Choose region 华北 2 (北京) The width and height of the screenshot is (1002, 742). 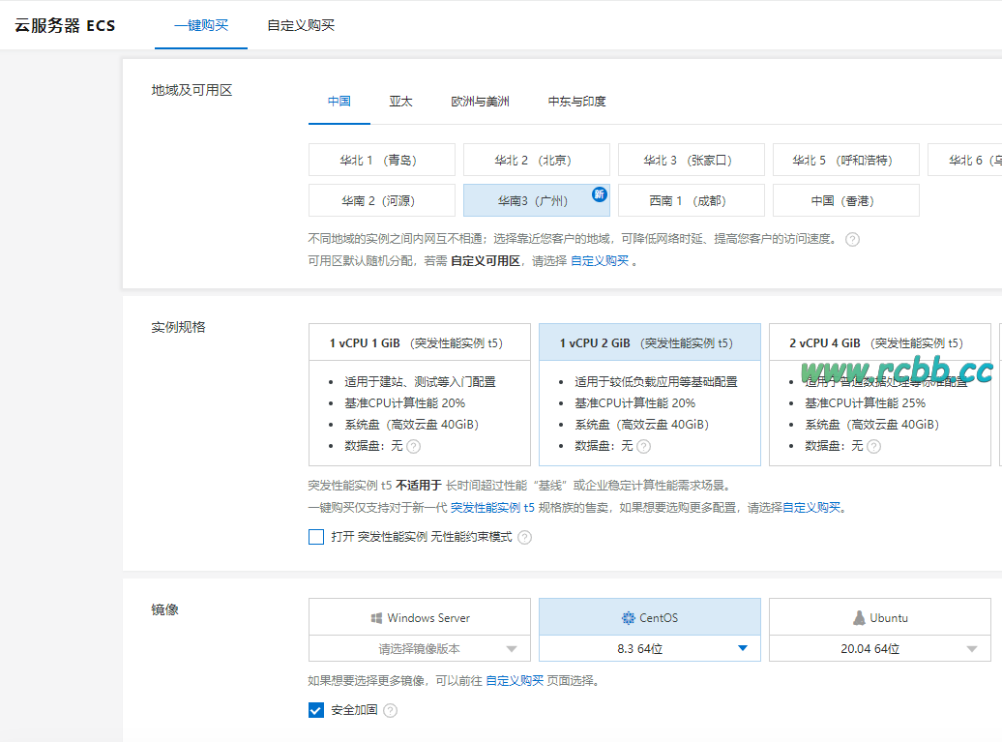(x=536, y=160)
